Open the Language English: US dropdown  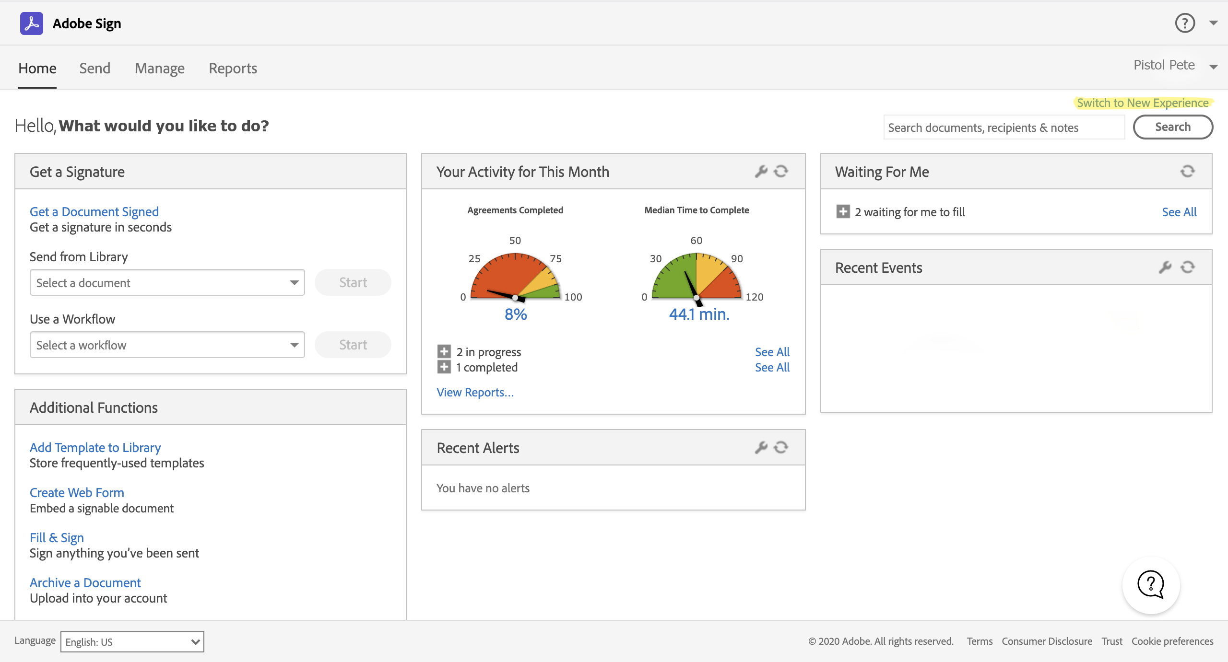132,642
